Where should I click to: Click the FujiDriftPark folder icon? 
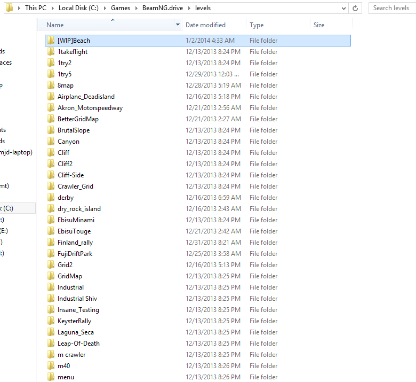(x=51, y=254)
